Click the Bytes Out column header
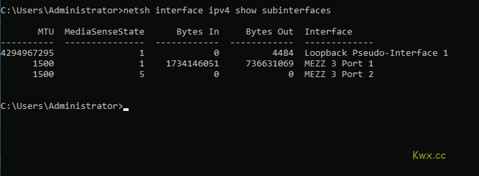479x176 pixels. 270,32
